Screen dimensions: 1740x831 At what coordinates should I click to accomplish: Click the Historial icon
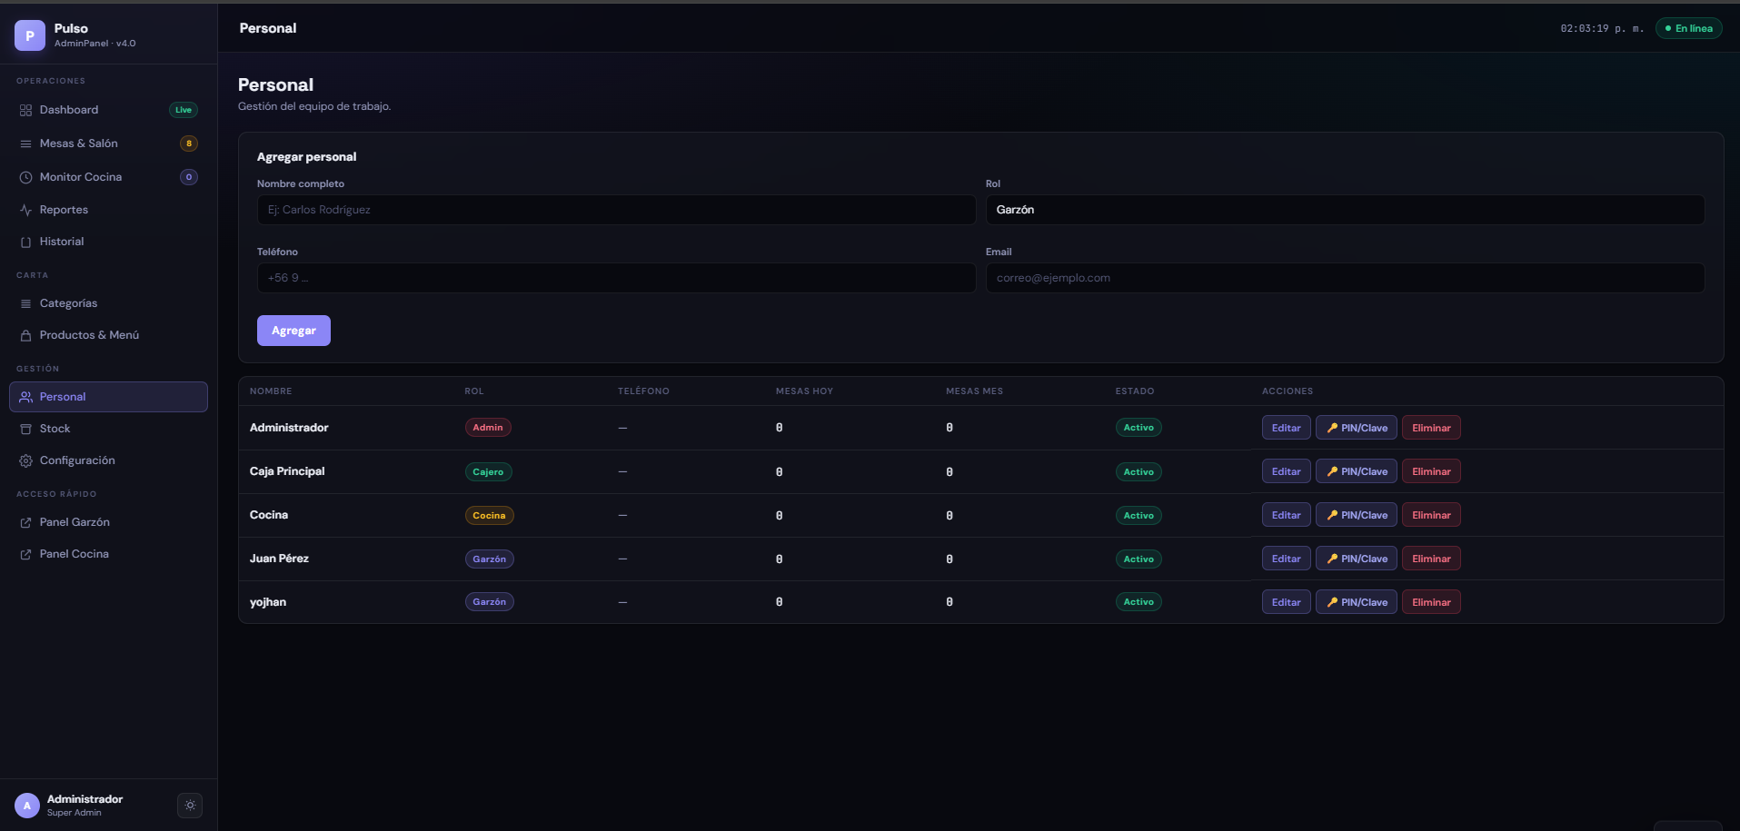(x=25, y=242)
